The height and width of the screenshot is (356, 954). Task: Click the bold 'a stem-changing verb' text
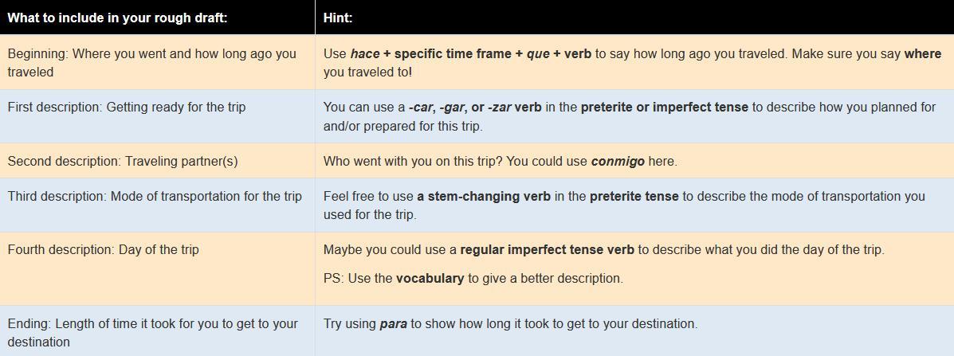[x=484, y=196]
